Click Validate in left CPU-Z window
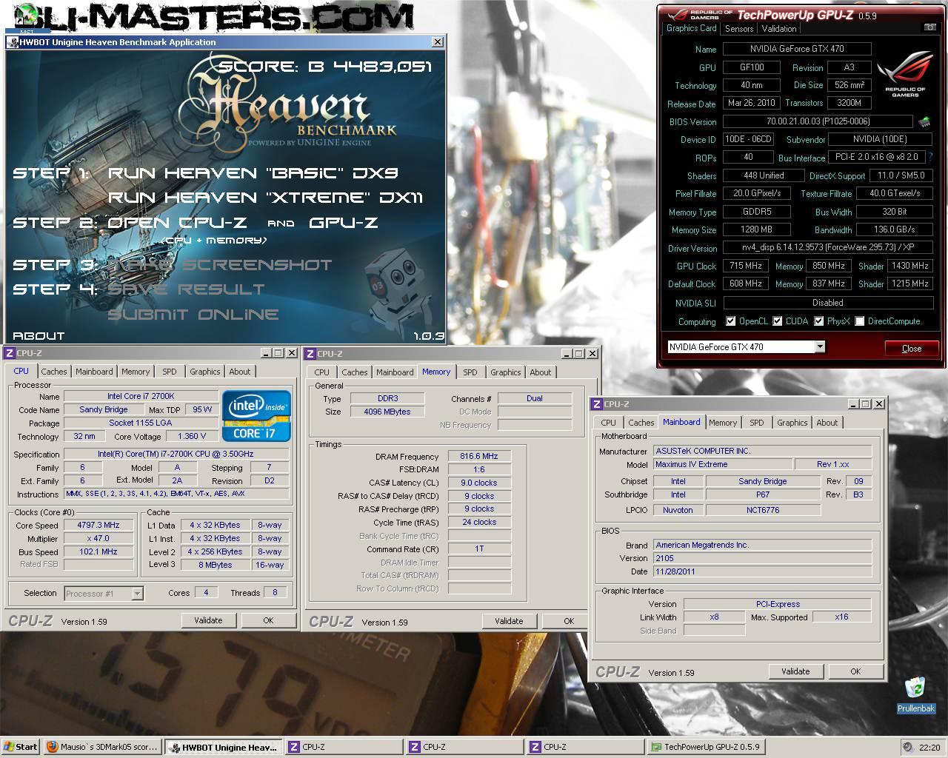This screenshot has height=758, width=948. (x=208, y=620)
